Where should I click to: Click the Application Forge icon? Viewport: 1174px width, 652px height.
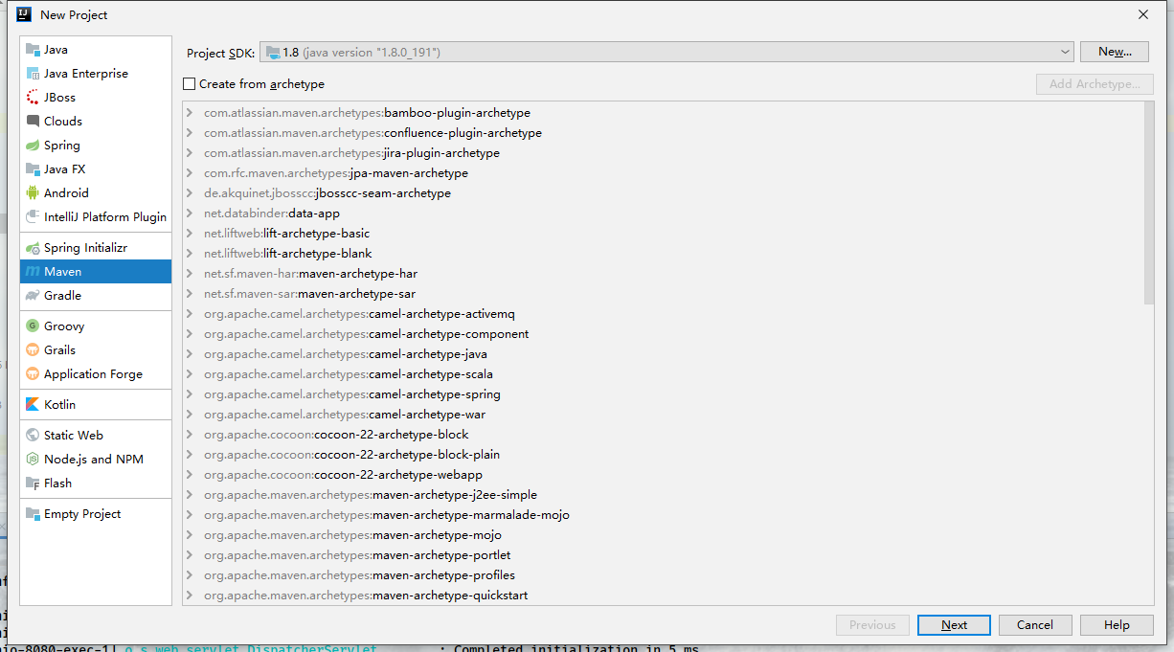pyautogui.click(x=33, y=374)
